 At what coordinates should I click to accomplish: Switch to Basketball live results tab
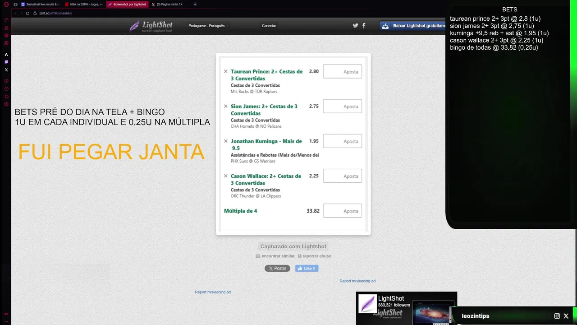tap(40, 4)
